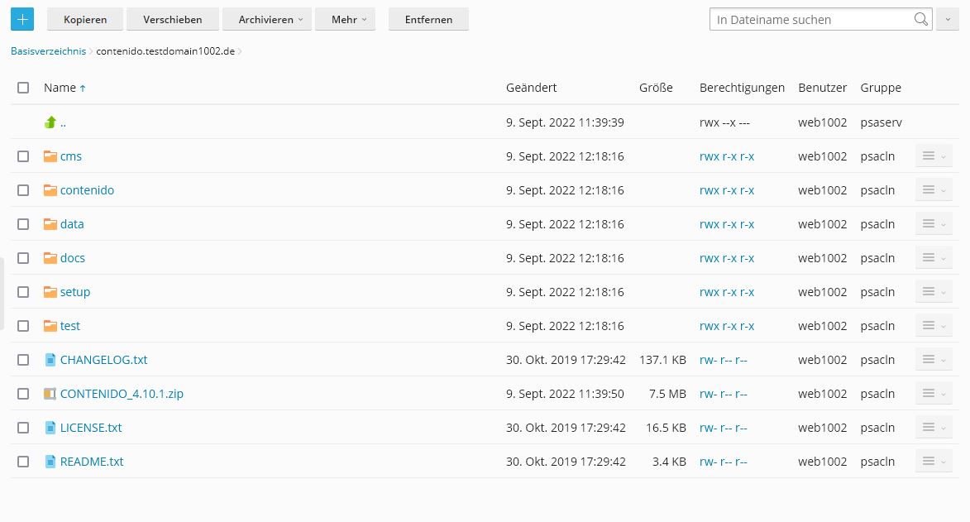Sort by Größe column header

pyautogui.click(x=656, y=88)
